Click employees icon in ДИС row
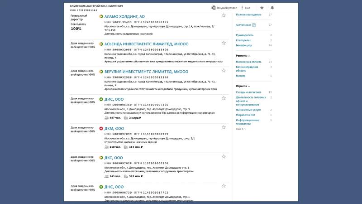This screenshot has width=362, height=204. pos(106,118)
